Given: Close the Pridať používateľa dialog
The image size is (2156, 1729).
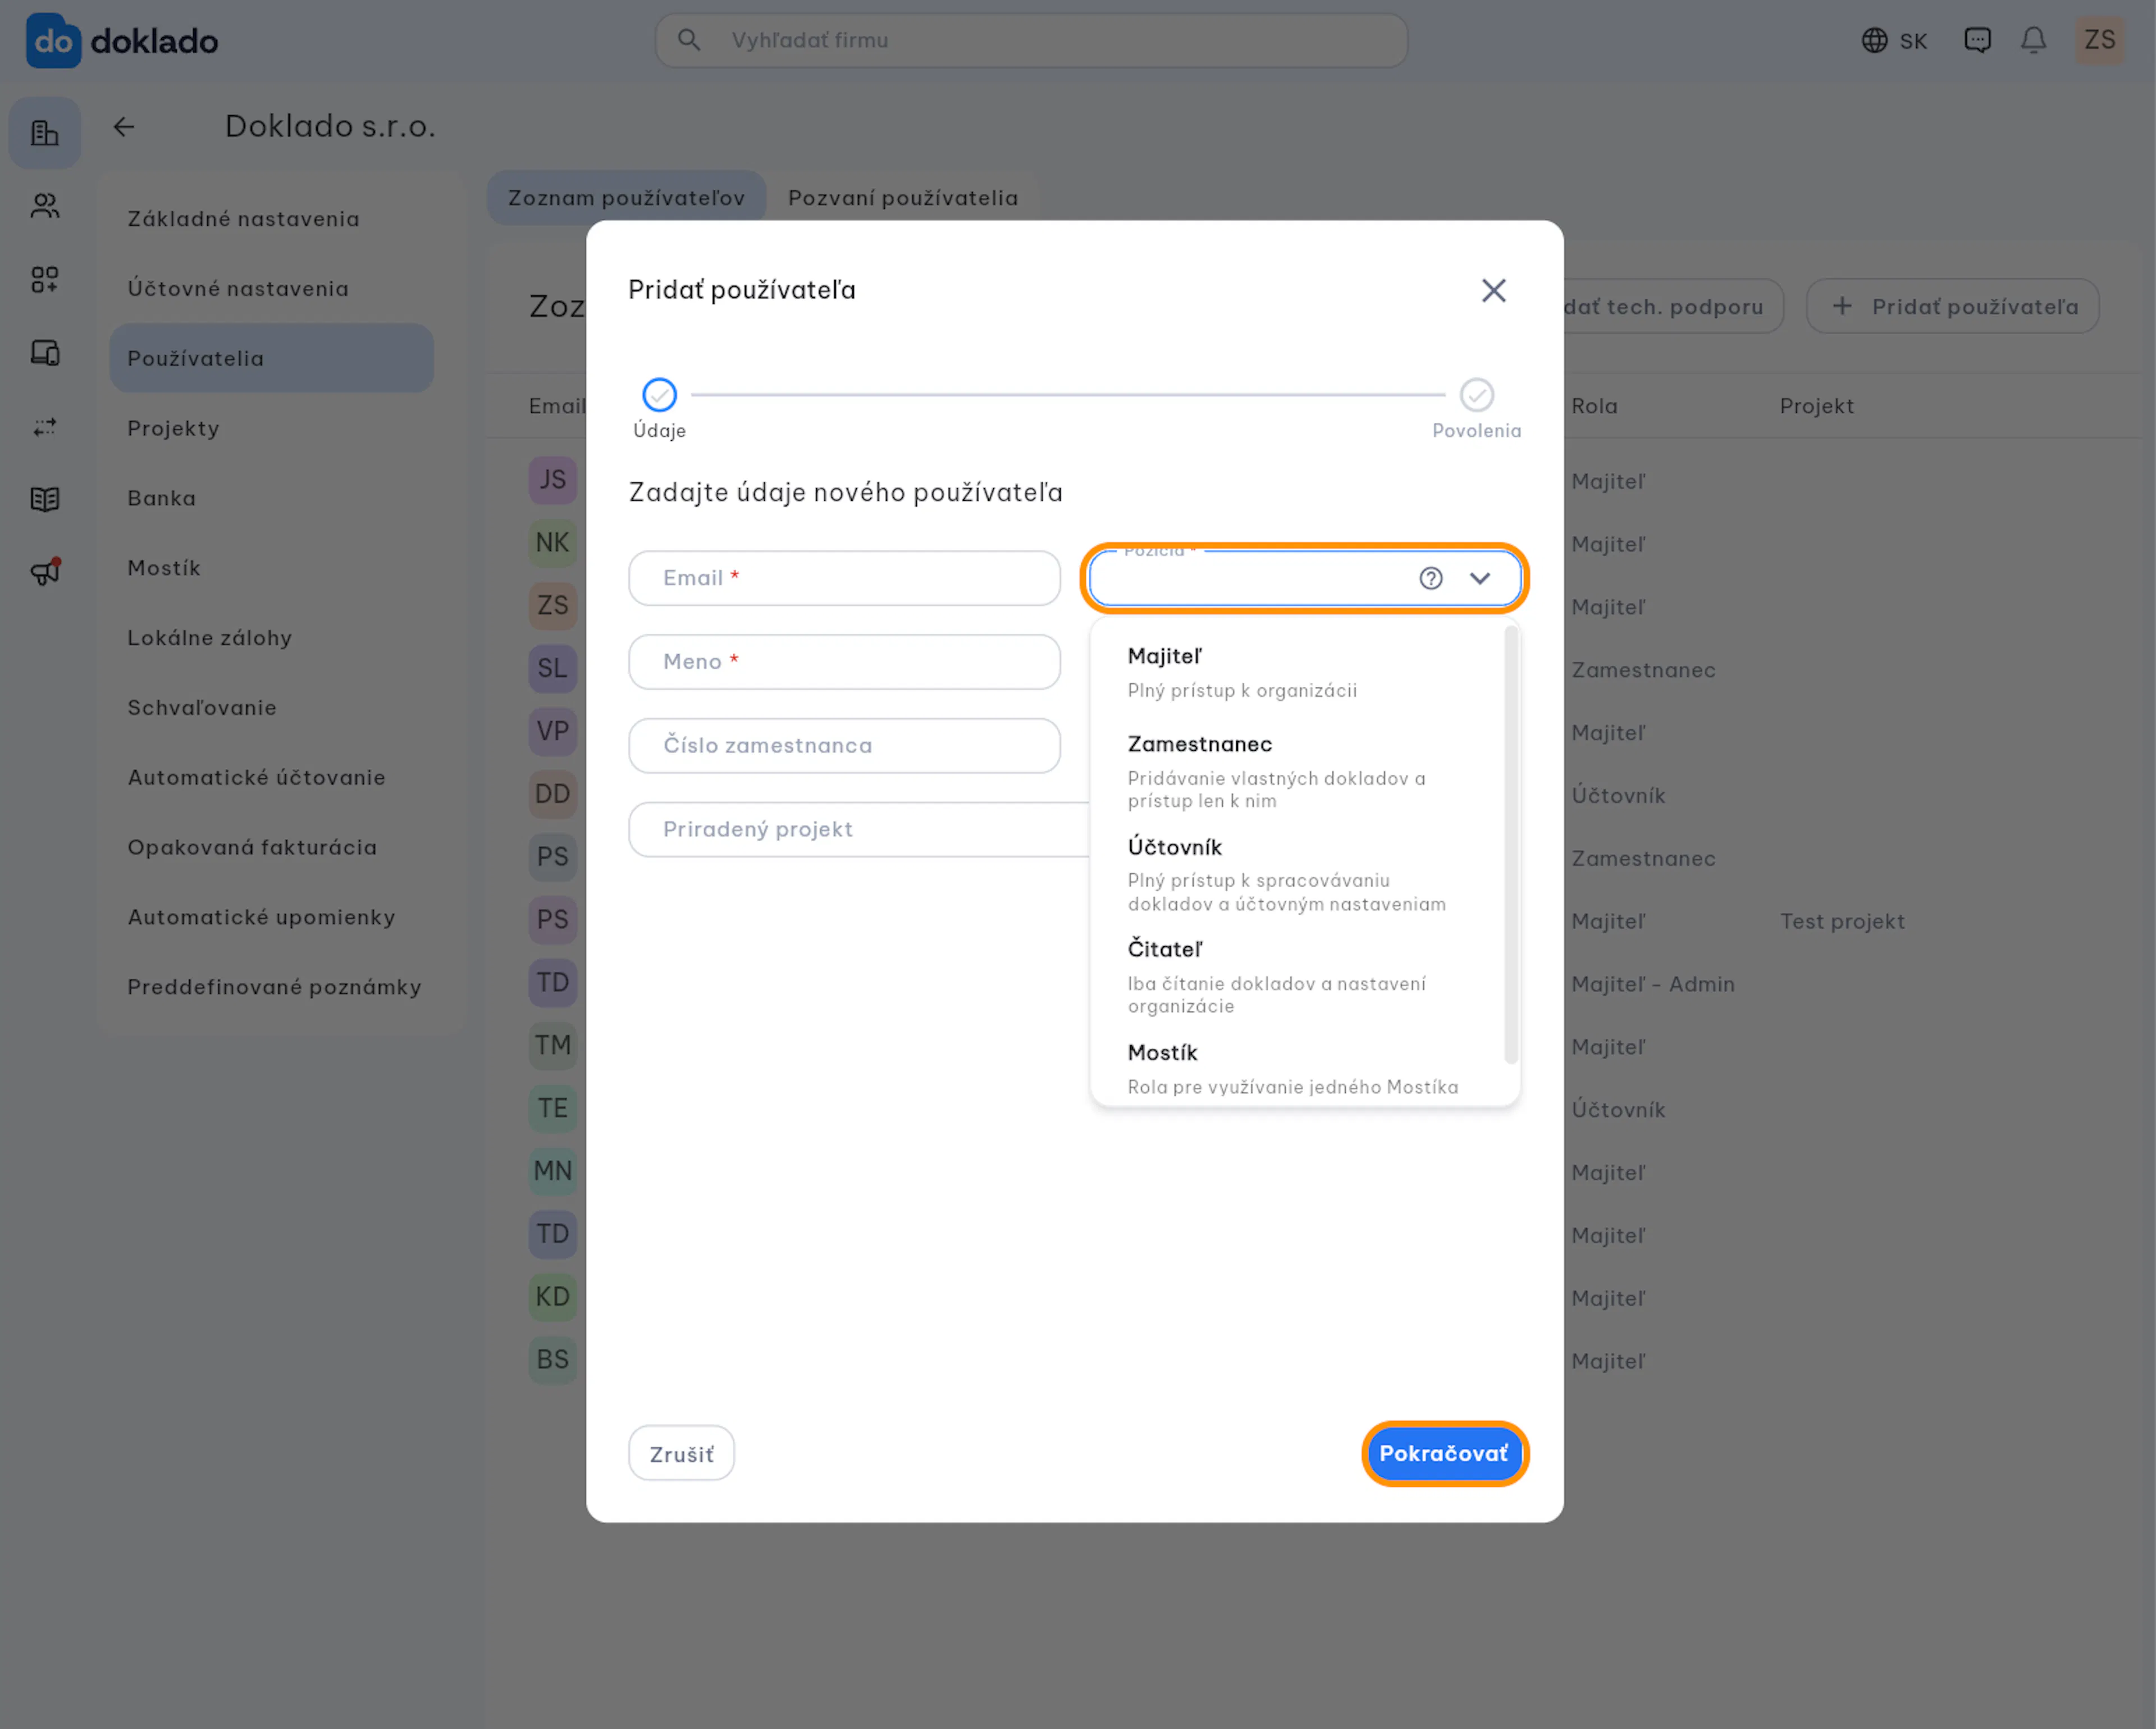Looking at the screenshot, I should [x=1493, y=290].
